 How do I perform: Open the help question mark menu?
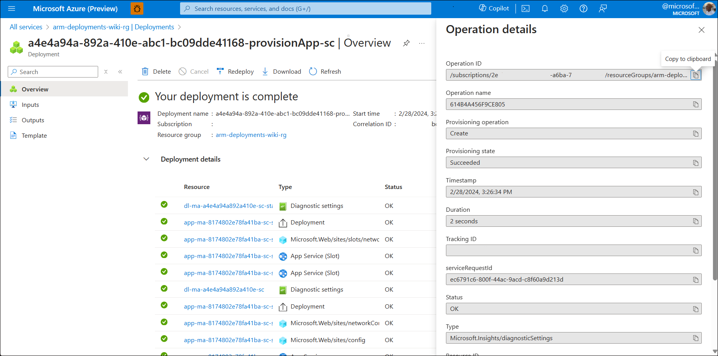tap(584, 8)
